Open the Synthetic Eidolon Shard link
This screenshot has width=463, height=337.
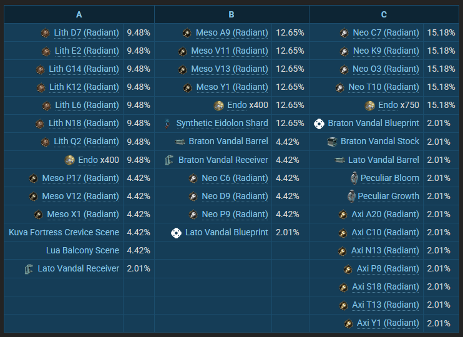222,124
